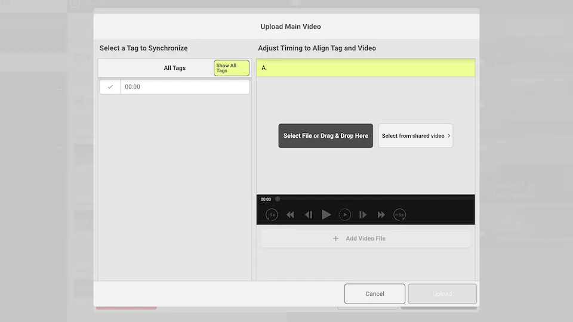Toggle the checkmark on 00:00 tag
The width and height of the screenshot is (573, 322).
[x=110, y=87]
